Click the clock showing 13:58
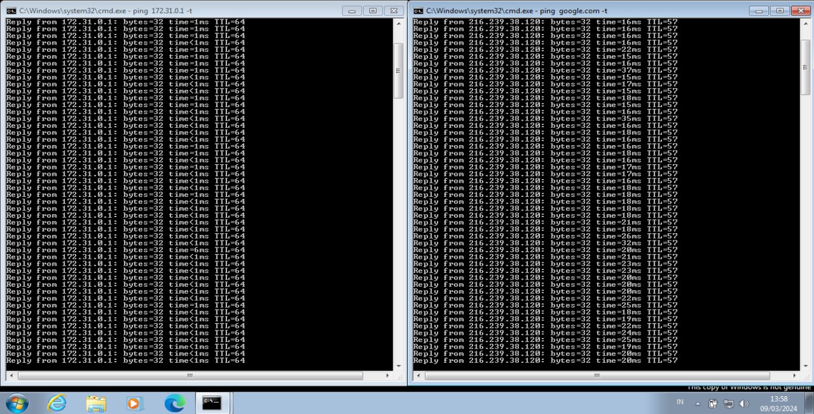Viewport: 814px width, 414px height. tap(778, 403)
